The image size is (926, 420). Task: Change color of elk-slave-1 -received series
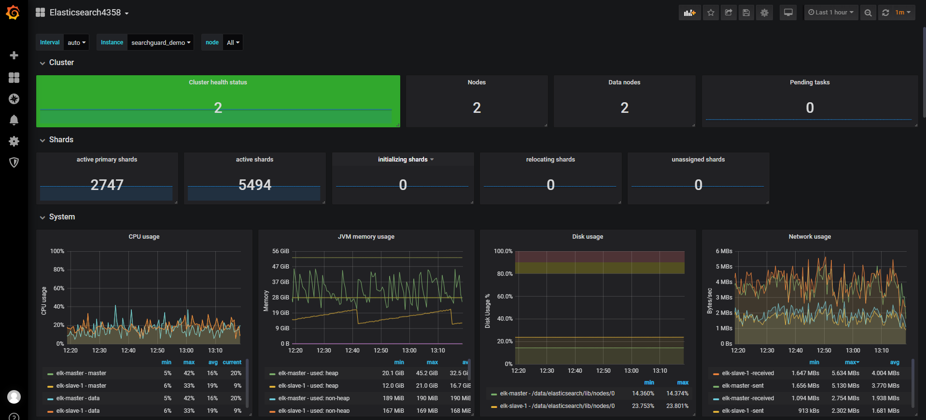[x=716, y=374]
